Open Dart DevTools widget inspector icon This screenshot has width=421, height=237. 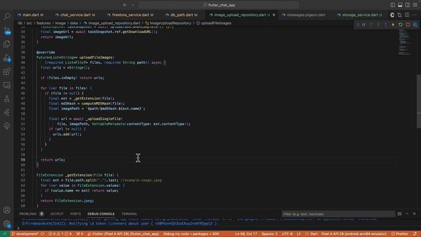pos(415,24)
